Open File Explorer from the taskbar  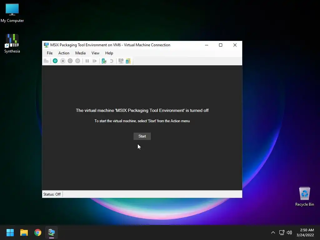pos(24,232)
